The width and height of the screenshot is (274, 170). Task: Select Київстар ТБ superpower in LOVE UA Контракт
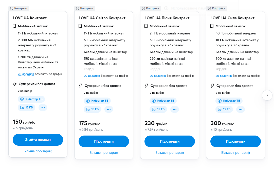[31, 99]
